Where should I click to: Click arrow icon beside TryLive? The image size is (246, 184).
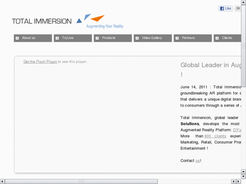click(x=57, y=38)
